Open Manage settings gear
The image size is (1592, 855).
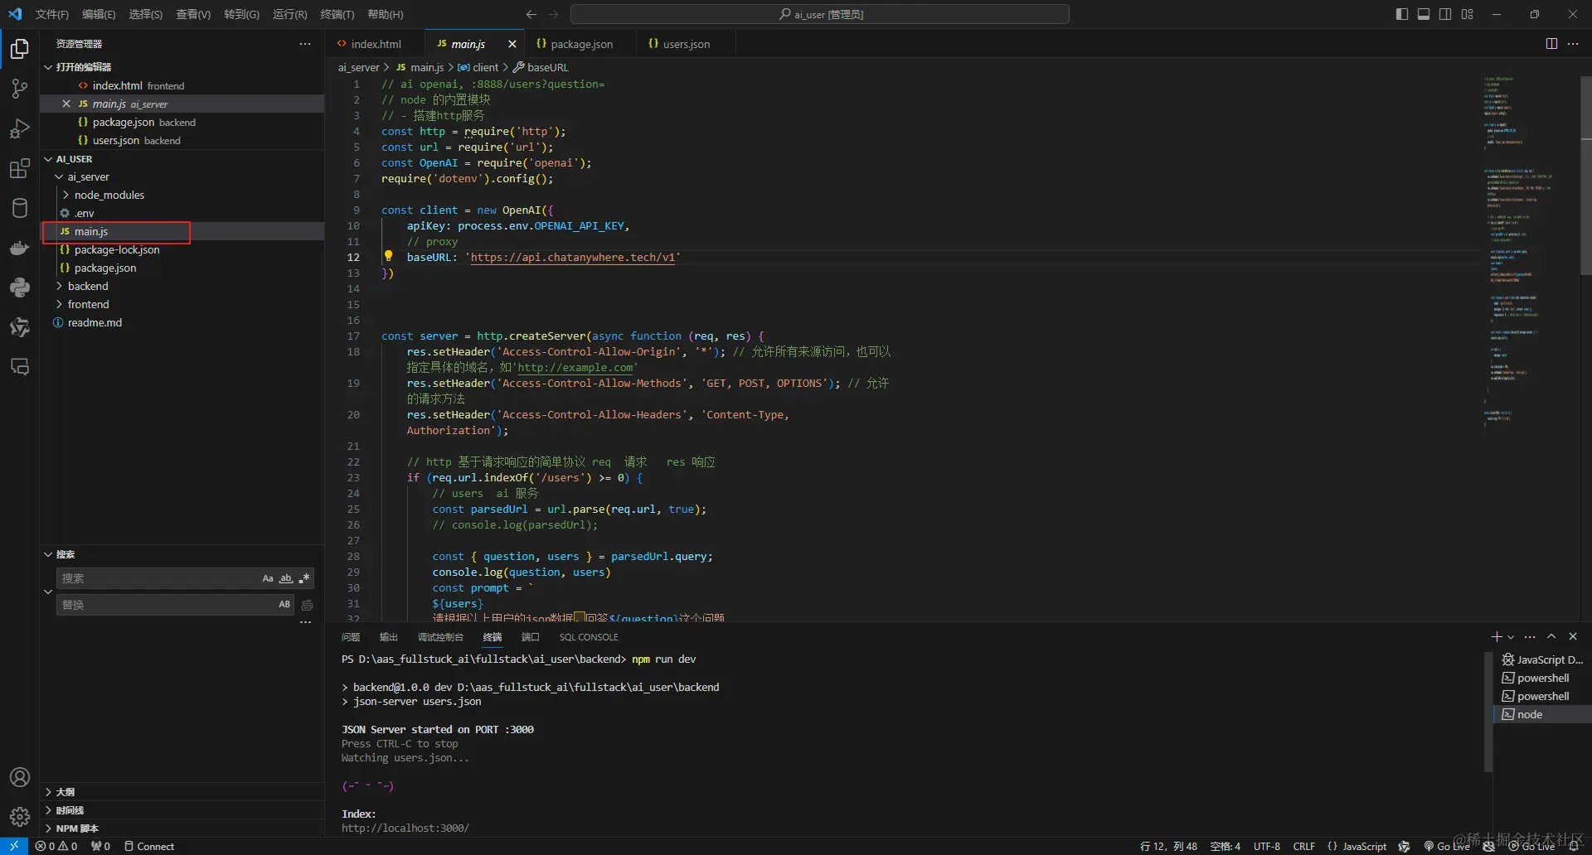pyautogui.click(x=20, y=817)
